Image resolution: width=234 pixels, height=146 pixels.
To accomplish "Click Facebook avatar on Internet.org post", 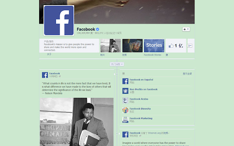I will pyautogui.click(x=125, y=134).
